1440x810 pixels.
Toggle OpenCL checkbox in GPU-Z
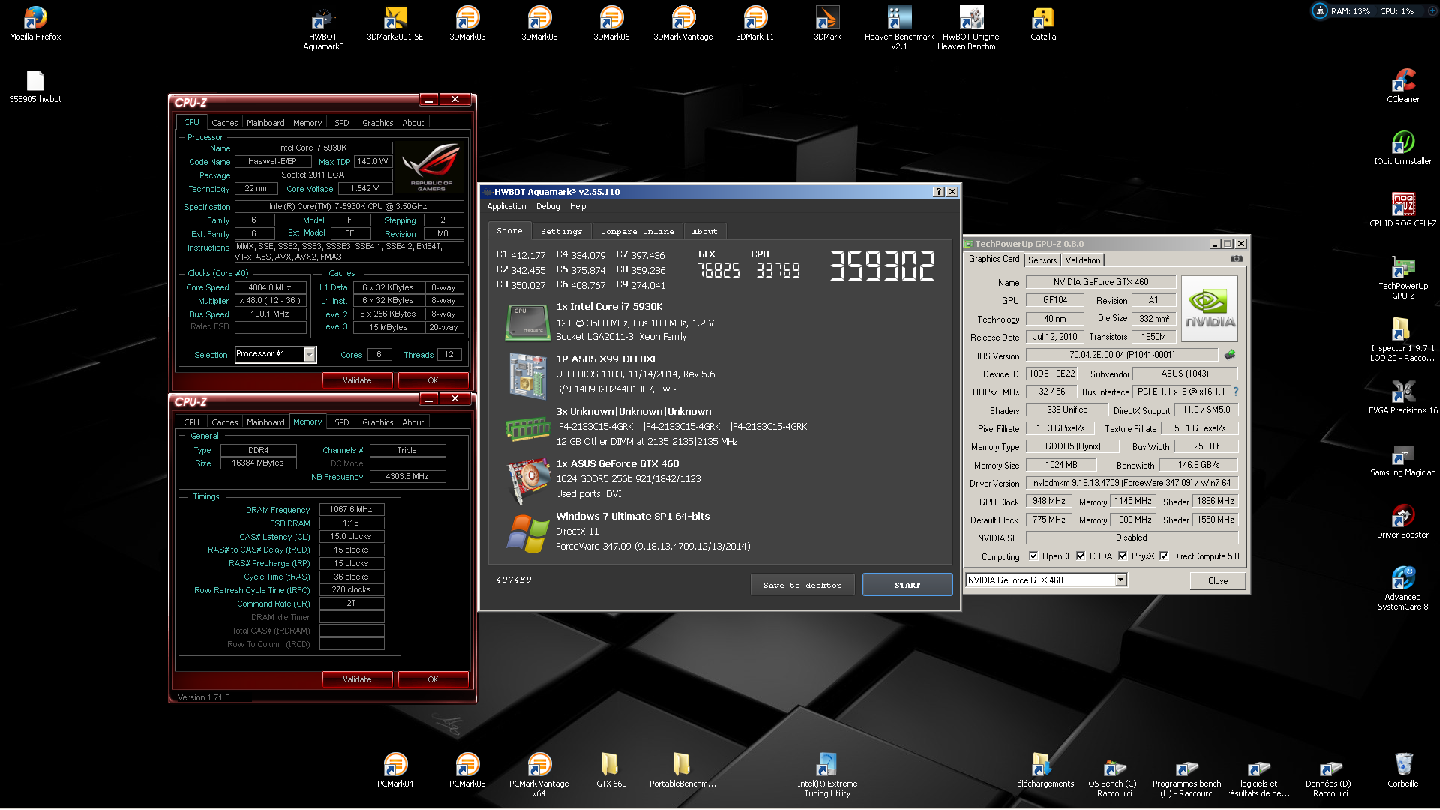click(1034, 556)
